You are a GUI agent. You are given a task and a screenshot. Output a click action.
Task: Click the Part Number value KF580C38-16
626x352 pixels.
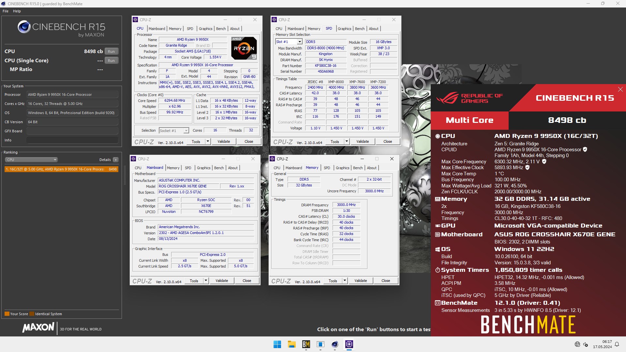point(325,66)
